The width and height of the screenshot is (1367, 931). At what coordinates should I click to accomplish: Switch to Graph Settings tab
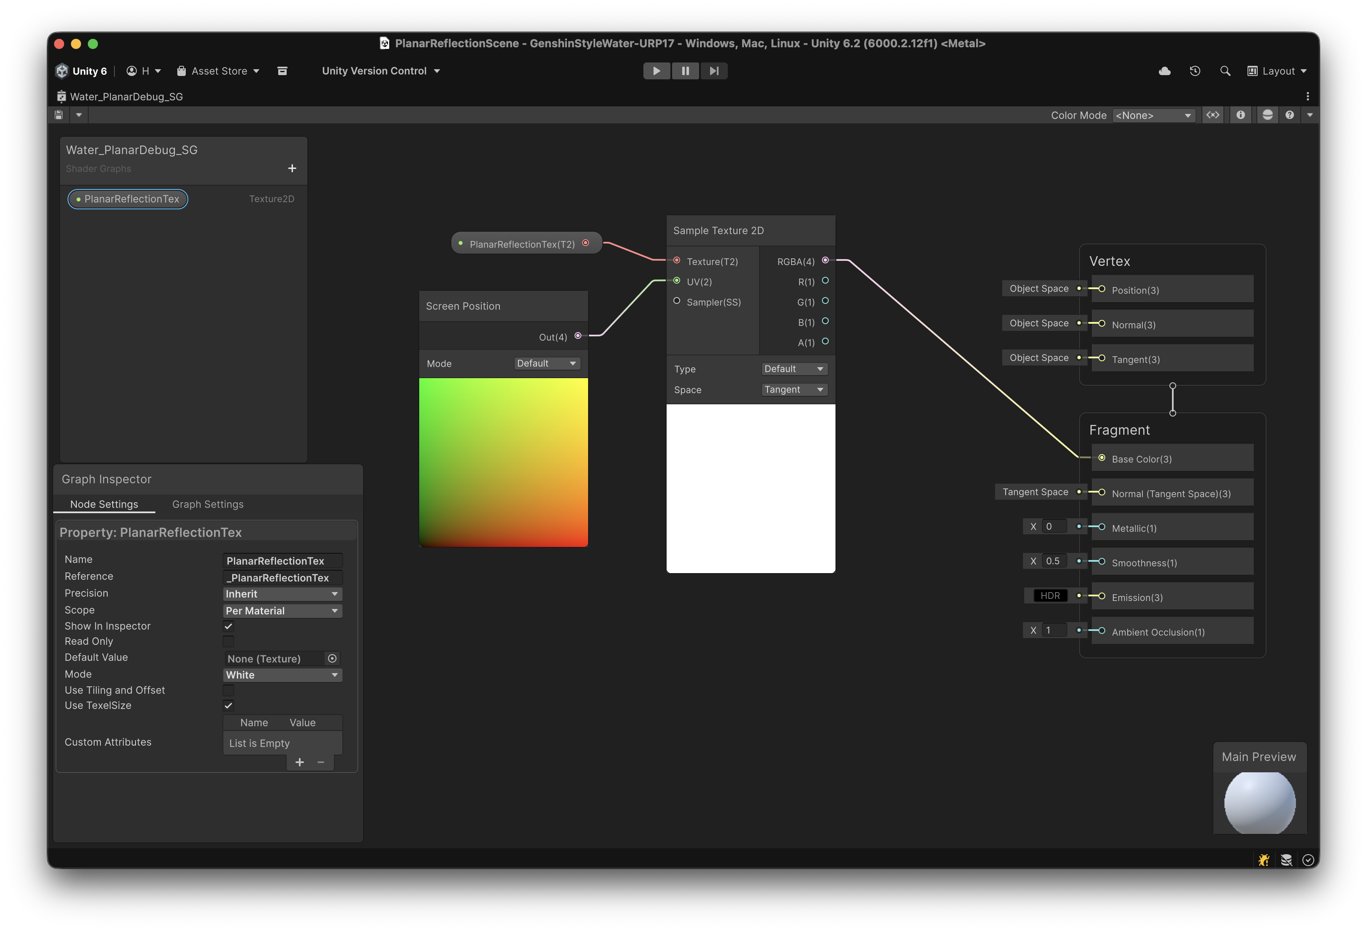tap(208, 504)
